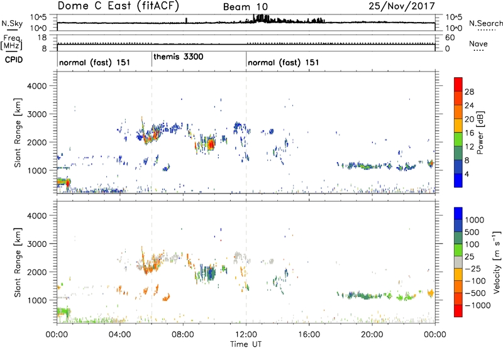503x348 pixels.
Task: Click the '28' tick on Power colorbar
Action: click(x=469, y=92)
